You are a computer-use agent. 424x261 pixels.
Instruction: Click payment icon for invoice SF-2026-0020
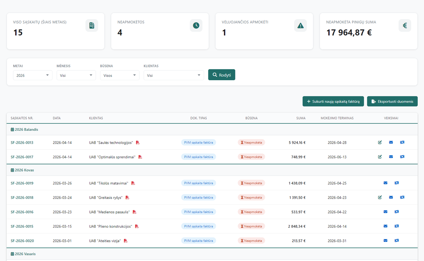click(396, 241)
